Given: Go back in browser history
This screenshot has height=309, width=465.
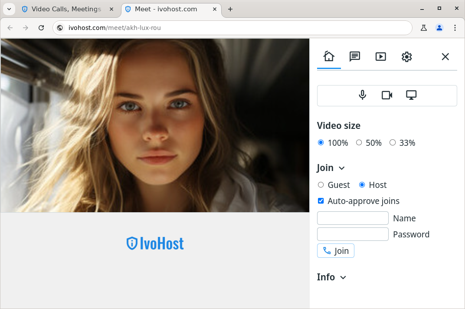Looking at the screenshot, I should 10,28.
